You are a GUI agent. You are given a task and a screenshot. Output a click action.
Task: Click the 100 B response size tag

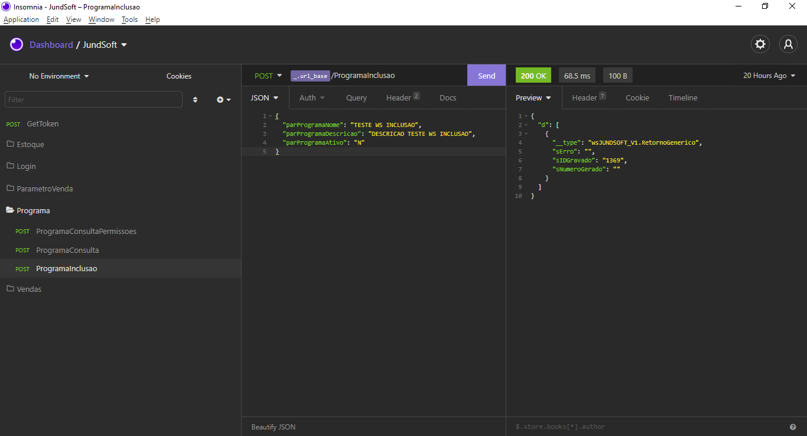[x=618, y=76]
